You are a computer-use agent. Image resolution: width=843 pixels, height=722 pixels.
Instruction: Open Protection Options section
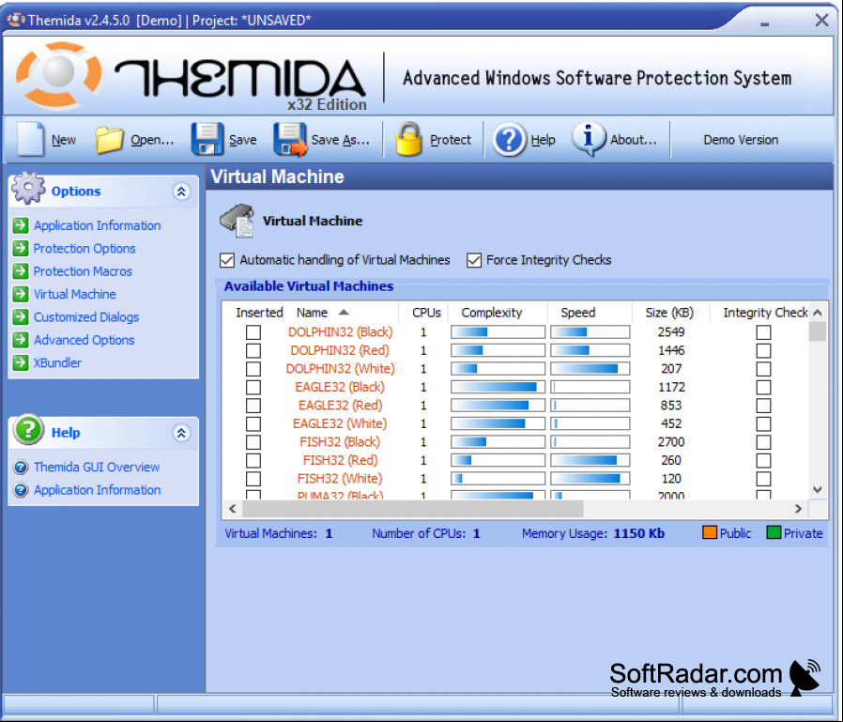[84, 249]
